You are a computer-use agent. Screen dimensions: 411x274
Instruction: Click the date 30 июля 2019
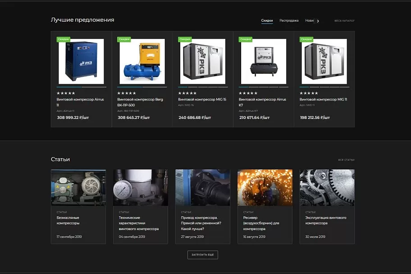[x=315, y=237]
